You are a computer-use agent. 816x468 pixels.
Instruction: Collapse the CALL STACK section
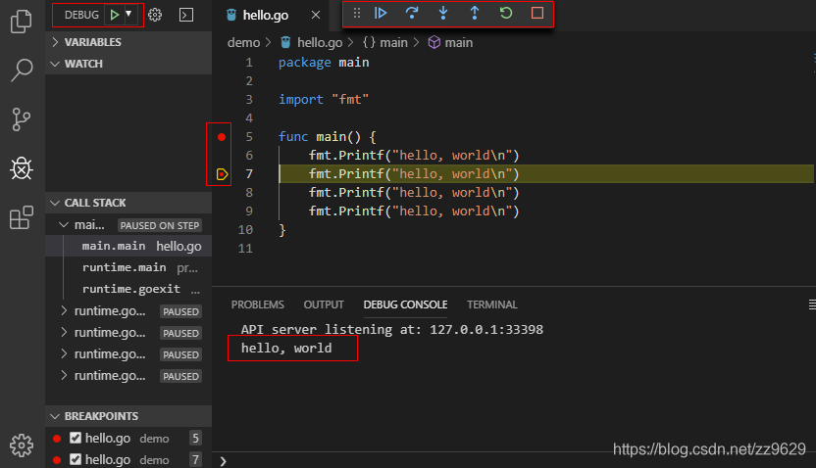tap(128, 203)
